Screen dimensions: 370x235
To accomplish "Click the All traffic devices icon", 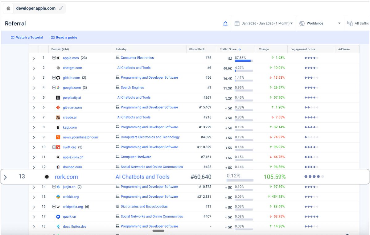I will [x=350, y=23].
